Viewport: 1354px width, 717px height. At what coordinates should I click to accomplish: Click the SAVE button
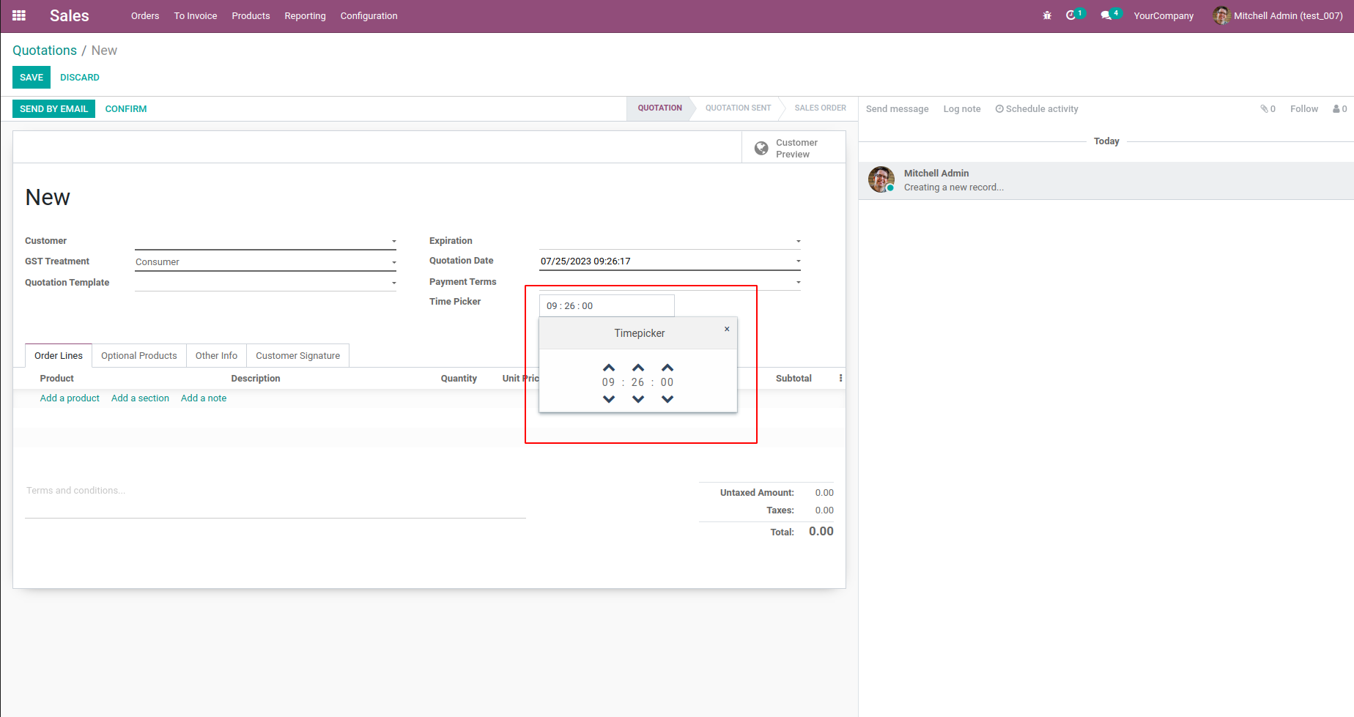point(32,78)
